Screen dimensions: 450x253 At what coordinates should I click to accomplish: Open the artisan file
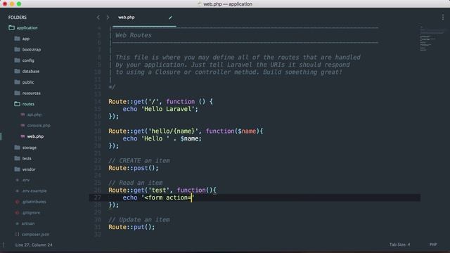click(x=28, y=223)
